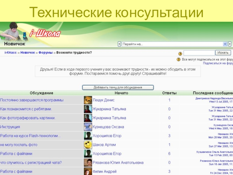The height and width of the screenshot is (175, 233).
Task: Open discussion 'Постоянно завершаются программы'
Action: [x=32, y=100]
